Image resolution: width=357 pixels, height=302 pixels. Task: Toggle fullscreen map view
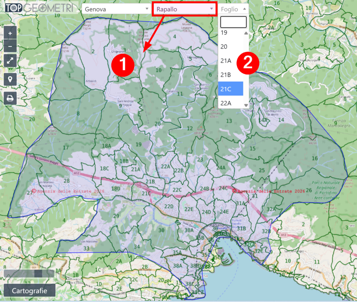pos(10,61)
